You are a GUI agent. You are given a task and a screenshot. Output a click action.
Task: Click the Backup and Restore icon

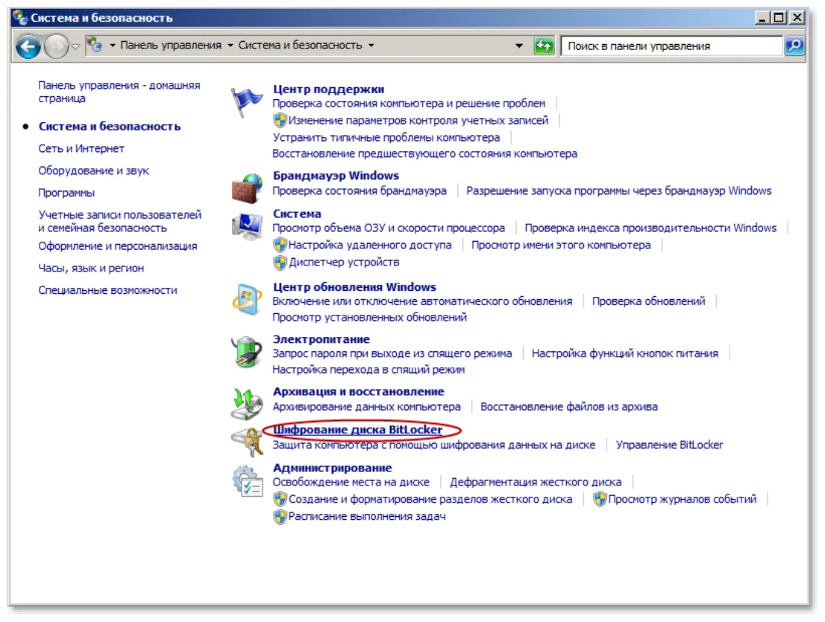pos(247,403)
